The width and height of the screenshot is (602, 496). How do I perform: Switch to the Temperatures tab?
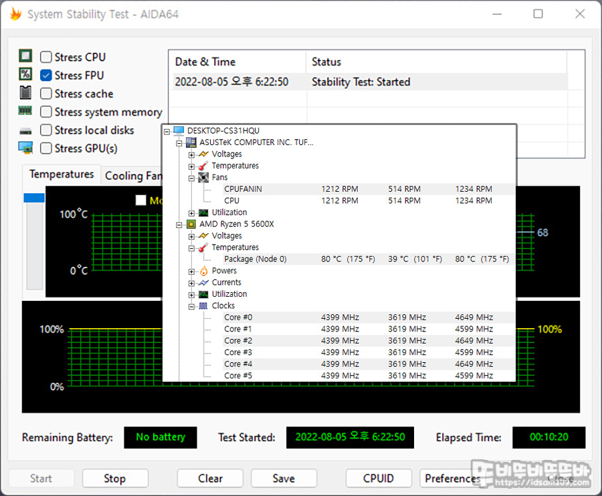tap(62, 174)
